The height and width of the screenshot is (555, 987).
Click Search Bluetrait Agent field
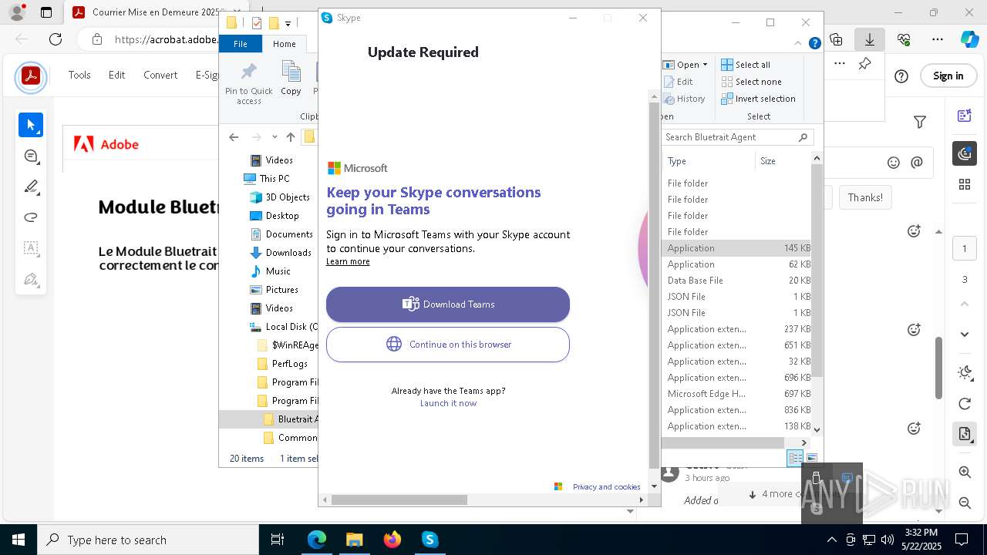(x=737, y=137)
